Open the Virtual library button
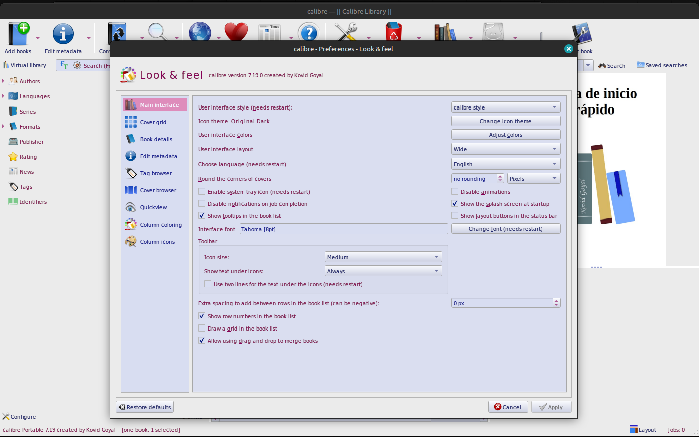The height and width of the screenshot is (437, 699). (x=25, y=65)
